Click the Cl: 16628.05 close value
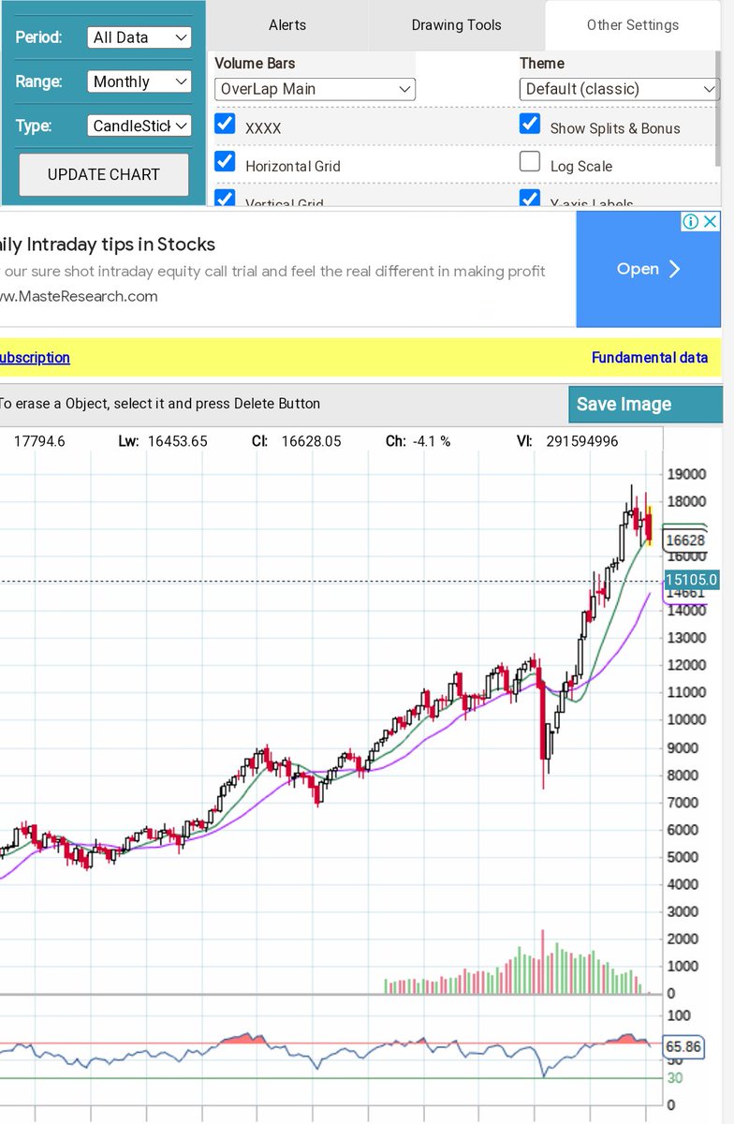734x1124 pixels. coord(297,440)
